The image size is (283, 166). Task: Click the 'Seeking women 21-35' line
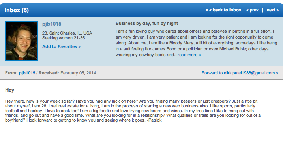64,38
